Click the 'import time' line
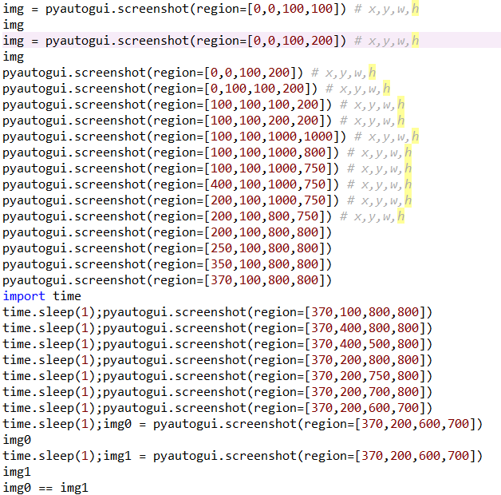 click(x=41, y=296)
